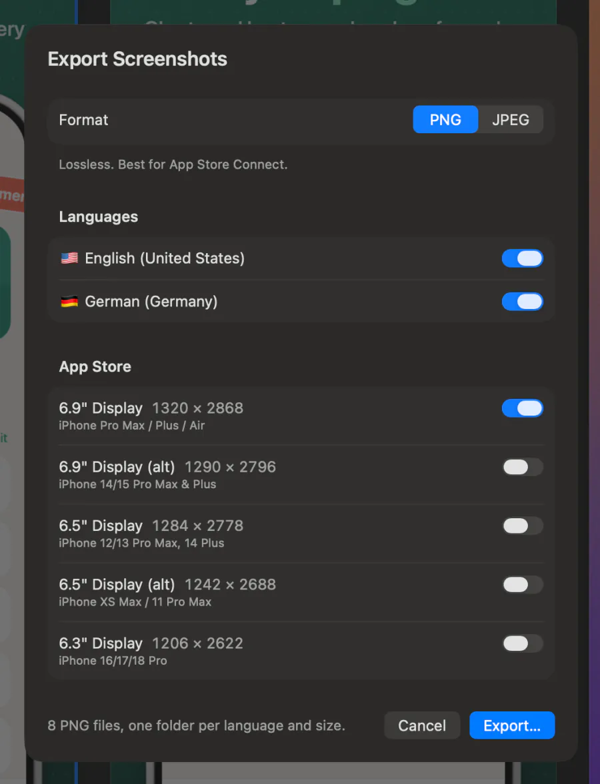600x784 pixels.
Task: Click "iPhone XS Max / 11 Pro Max" text
Action: tap(135, 602)
